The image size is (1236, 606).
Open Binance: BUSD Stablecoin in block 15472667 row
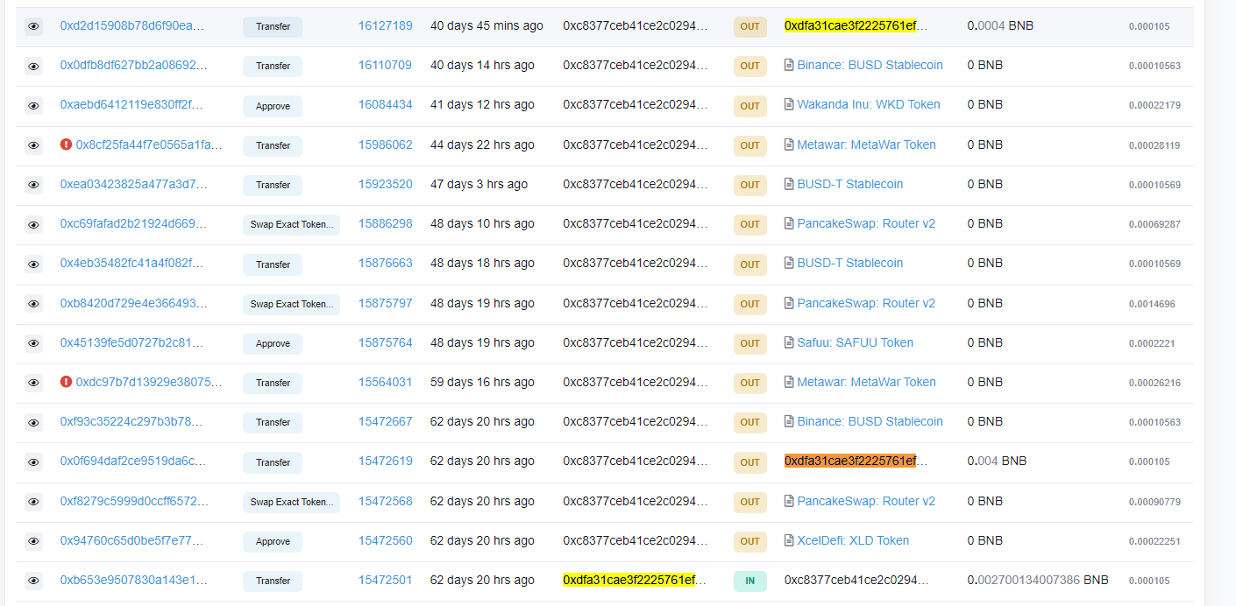[870, 421]
